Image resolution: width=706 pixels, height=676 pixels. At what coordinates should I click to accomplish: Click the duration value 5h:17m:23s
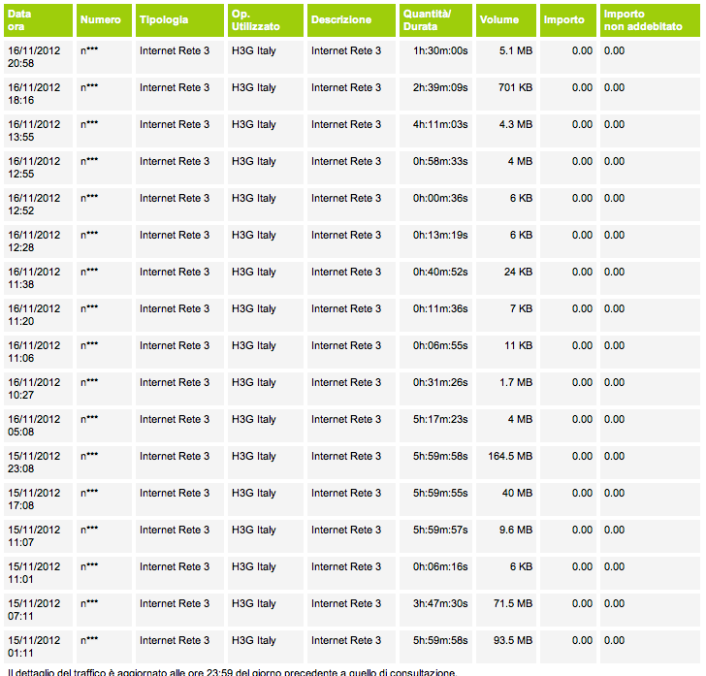tap(440, 420)
